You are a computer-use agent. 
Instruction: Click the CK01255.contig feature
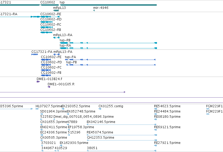point(100,109)
